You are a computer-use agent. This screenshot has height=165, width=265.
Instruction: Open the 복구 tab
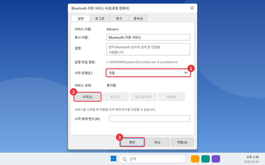click(119, 18)
